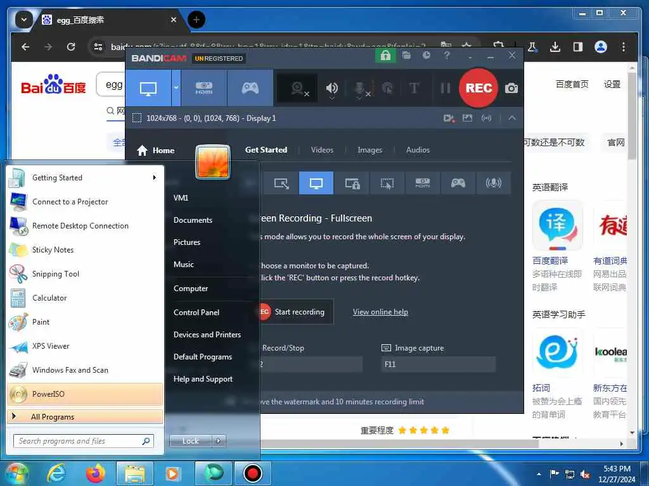Show hidden tray icons arrow
The image size is (649, 486).
click(539, 473)
